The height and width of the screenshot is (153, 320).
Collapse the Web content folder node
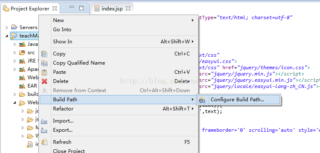coord(15,103)
